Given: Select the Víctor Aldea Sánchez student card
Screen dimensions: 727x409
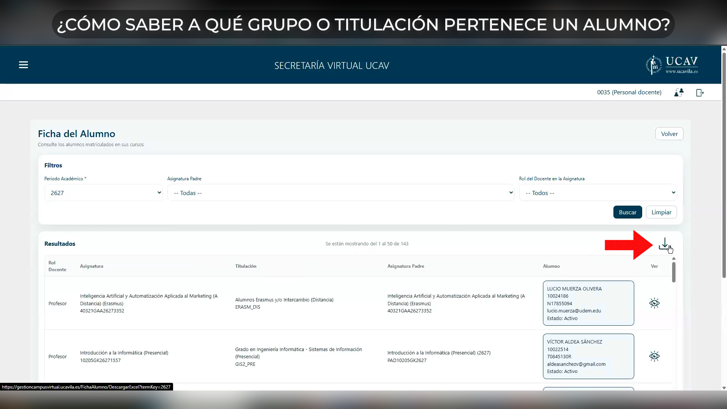Looking at the screenshot, I should pyautogui.click(x=588, y=356).
